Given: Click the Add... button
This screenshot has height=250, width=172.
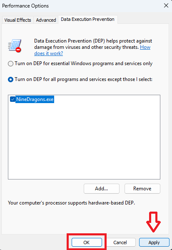Looking at the screenshot, I should pos(102,189).
